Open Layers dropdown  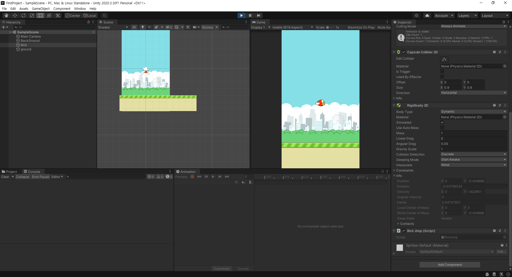467,16
